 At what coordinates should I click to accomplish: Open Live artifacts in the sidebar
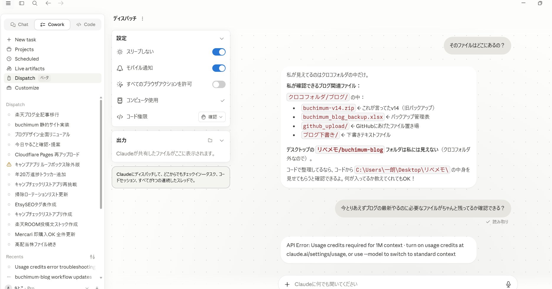tap(53, 69)
